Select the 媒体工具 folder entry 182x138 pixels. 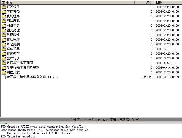click(13, 49)
